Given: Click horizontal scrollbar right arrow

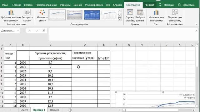Looking at the screenshot, I should (x=194, y=110).
